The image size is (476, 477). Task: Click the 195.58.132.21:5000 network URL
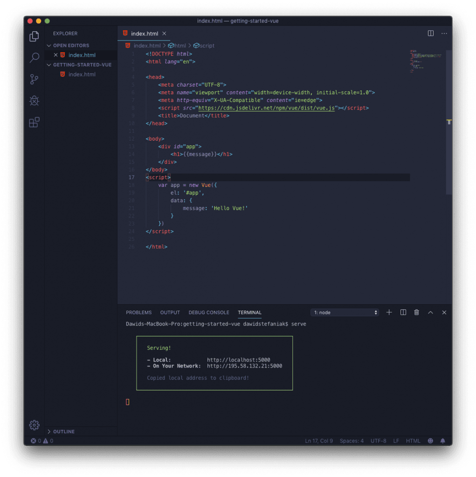(x=245, y=366)
